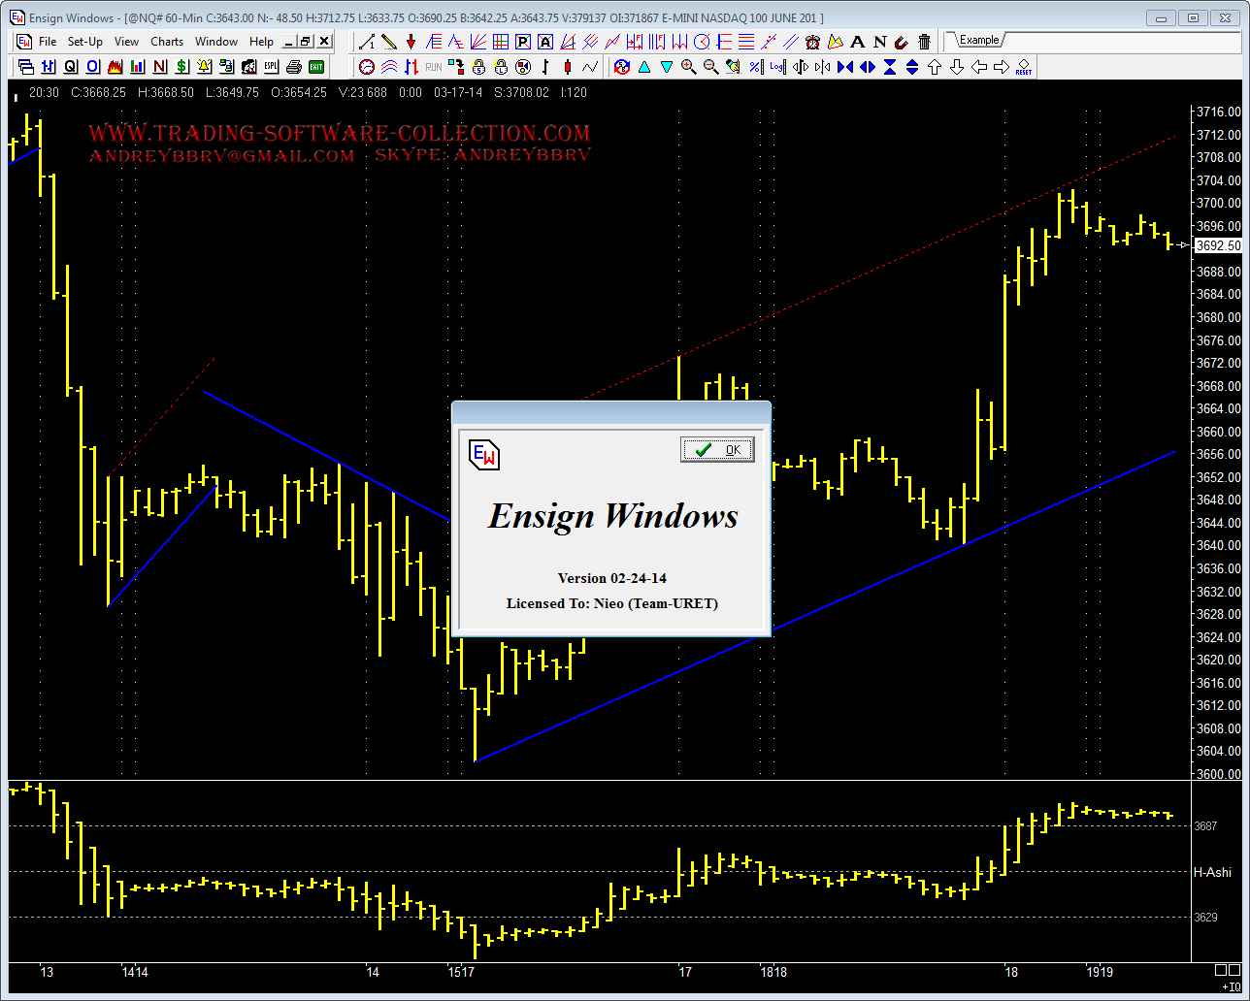The height and width of the screenshot is (1001, 1250).
Task: Select the magnet snap tool
Action: pyautogui.click(x=902, y=42)
